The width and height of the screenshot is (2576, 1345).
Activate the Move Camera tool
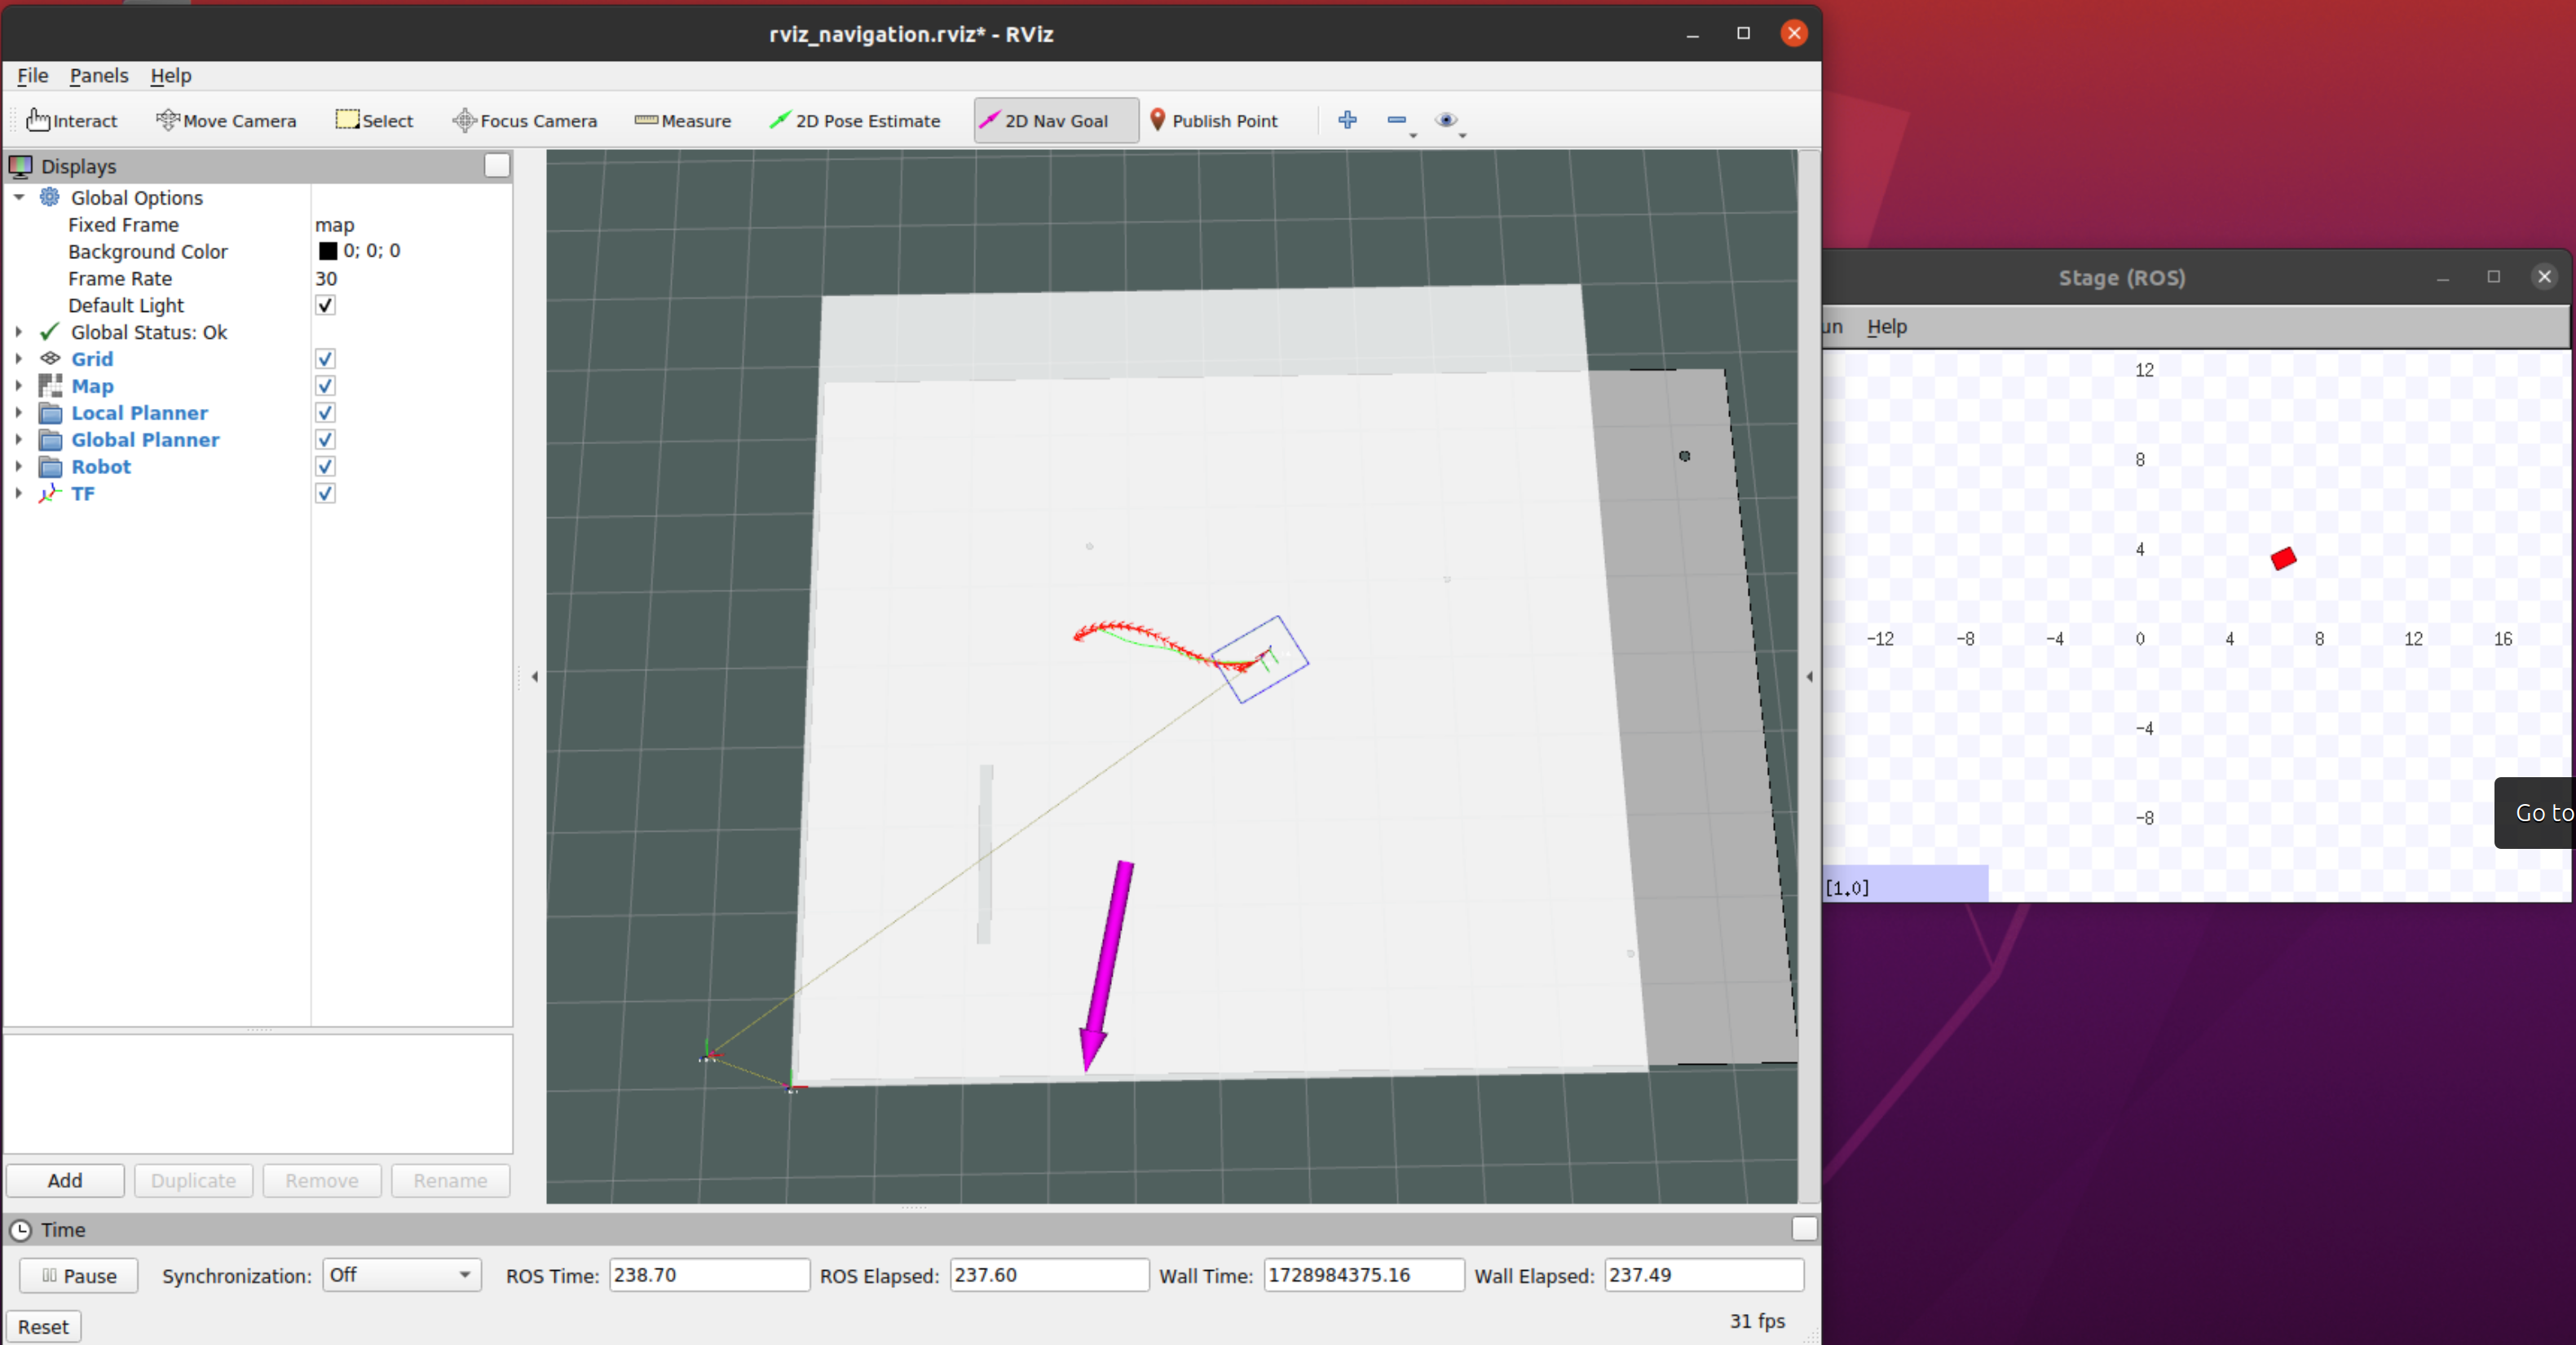click(x=227, y=121)
